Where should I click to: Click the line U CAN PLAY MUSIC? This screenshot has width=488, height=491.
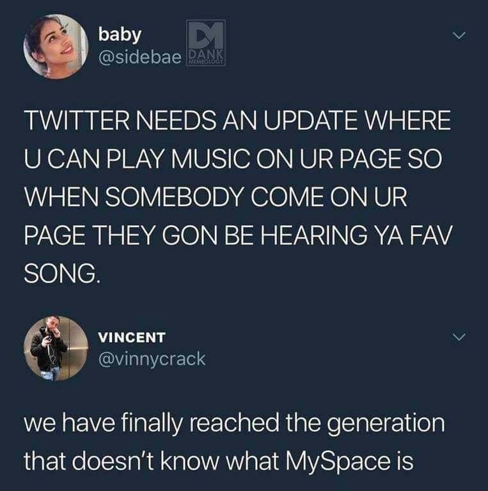click(x=233, y=159)
